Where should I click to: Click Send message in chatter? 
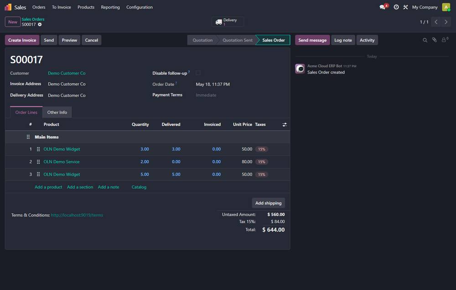coord(312,40)
